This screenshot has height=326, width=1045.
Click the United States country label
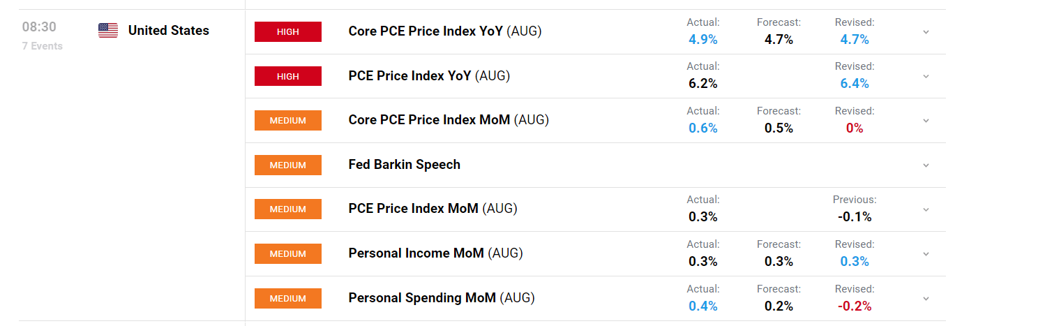tap(169, 30)
